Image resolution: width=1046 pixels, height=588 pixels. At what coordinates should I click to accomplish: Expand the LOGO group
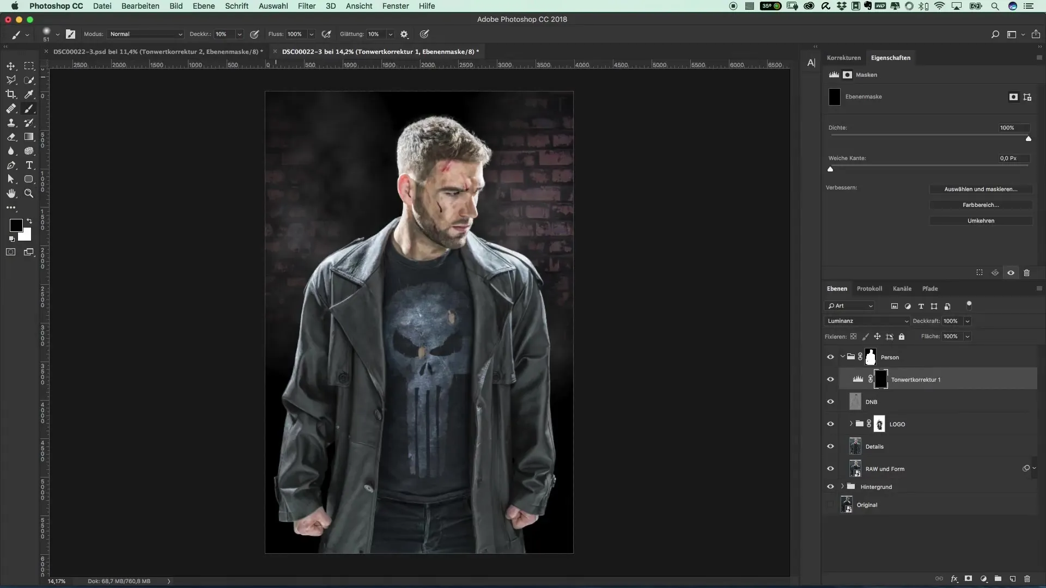[x=851, y=424]
